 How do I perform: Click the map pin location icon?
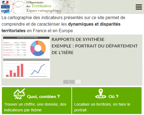pos(101,94)
